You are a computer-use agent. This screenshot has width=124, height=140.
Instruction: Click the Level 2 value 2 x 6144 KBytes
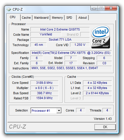[97, 93]
